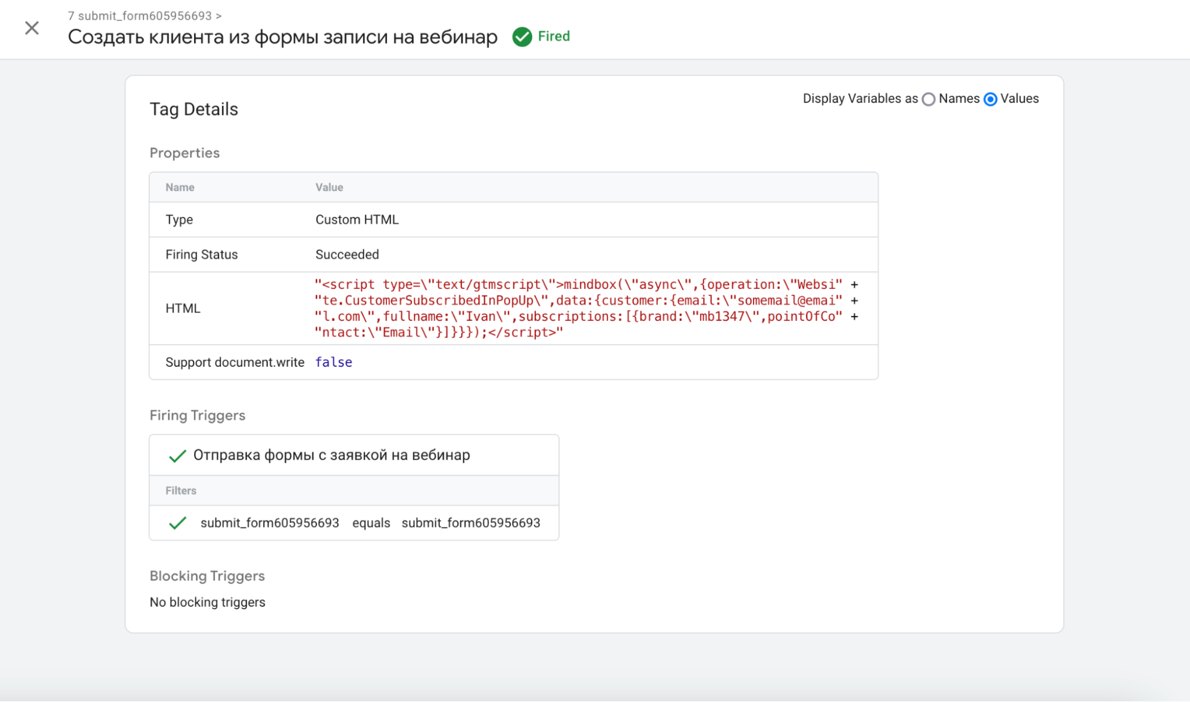Click the filter variable submit_form605956693 on left
1190x702 pixels.
270,523
